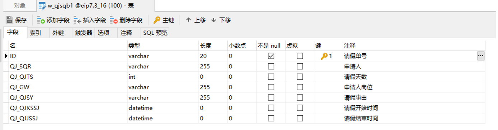Click the Save (保存) toolbar icon

(x=9, y=20)
